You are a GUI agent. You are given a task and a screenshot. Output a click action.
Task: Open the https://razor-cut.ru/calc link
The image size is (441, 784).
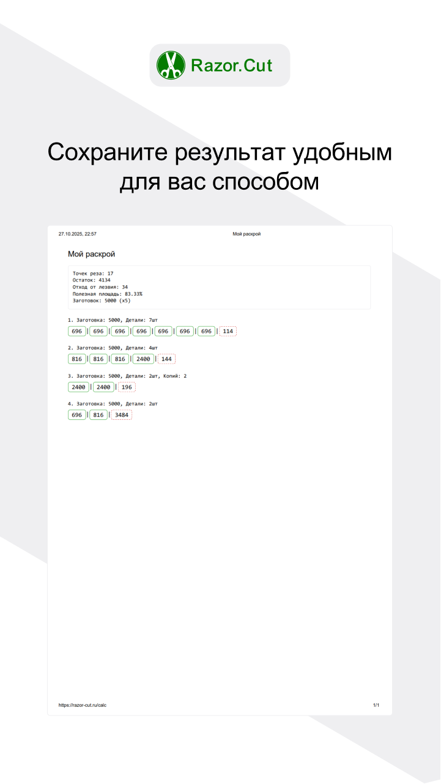pyautogui.click(x=83, y=705)
